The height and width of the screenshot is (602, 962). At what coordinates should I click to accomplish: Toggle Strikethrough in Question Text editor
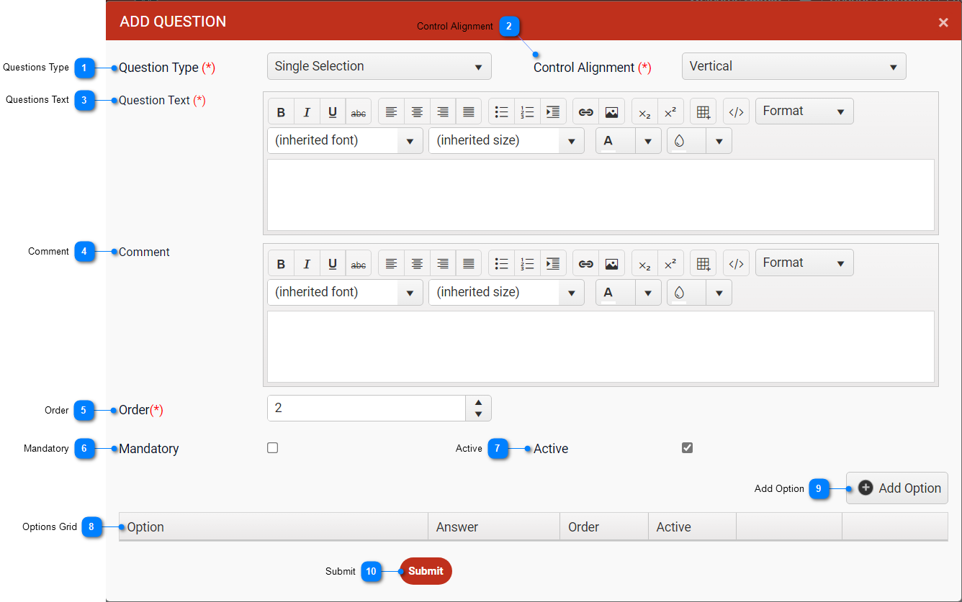coord(359,111)
